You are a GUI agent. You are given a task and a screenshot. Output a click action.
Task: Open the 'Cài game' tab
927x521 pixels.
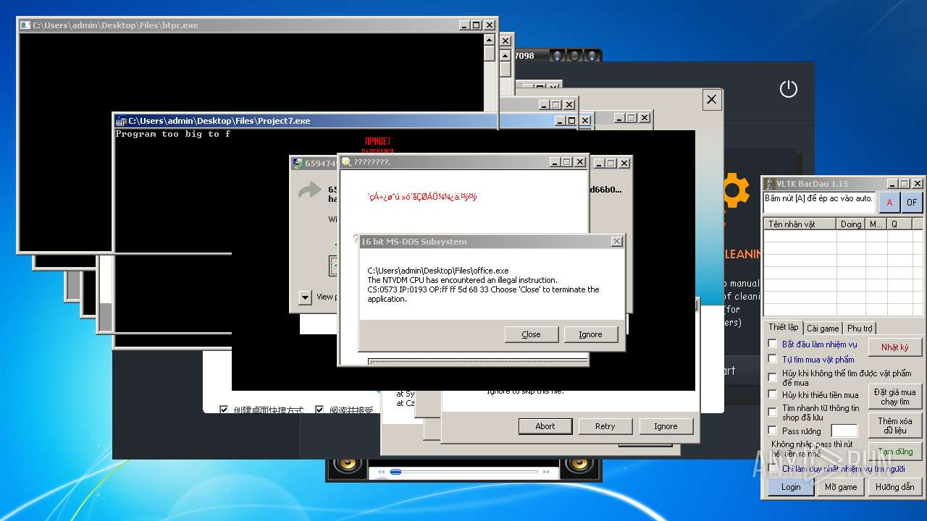[x=823, y=328]
